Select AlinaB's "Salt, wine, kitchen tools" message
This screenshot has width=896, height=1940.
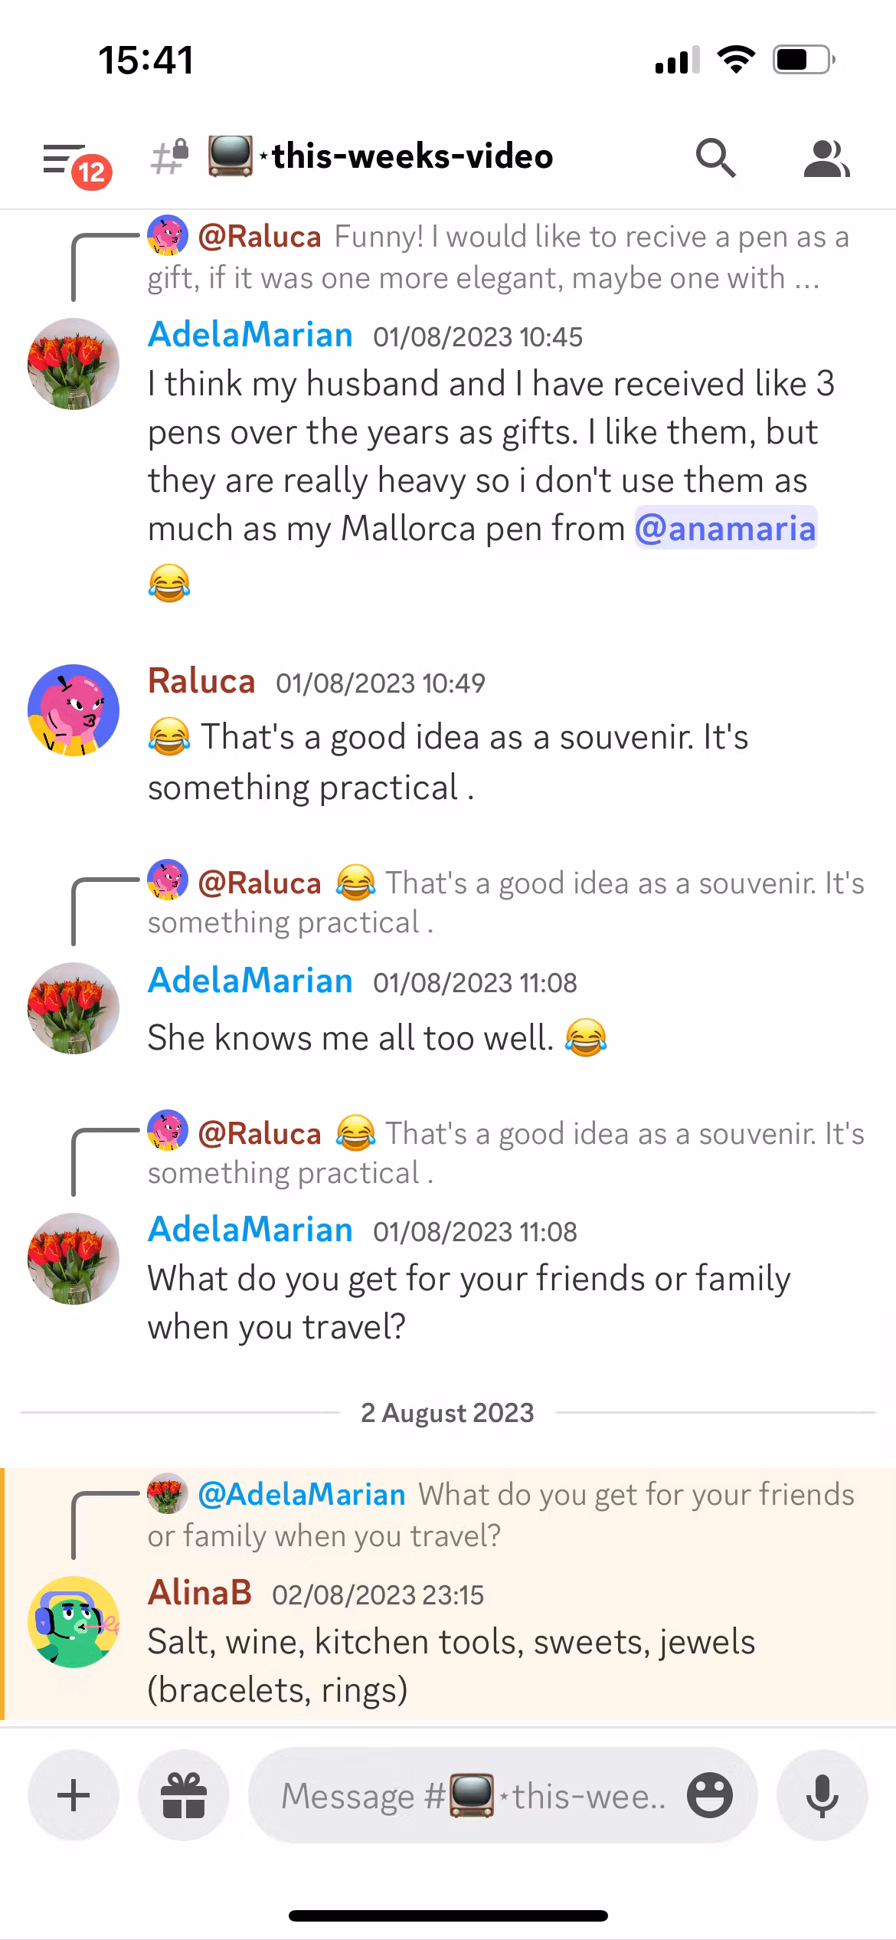coord(451,1666)
